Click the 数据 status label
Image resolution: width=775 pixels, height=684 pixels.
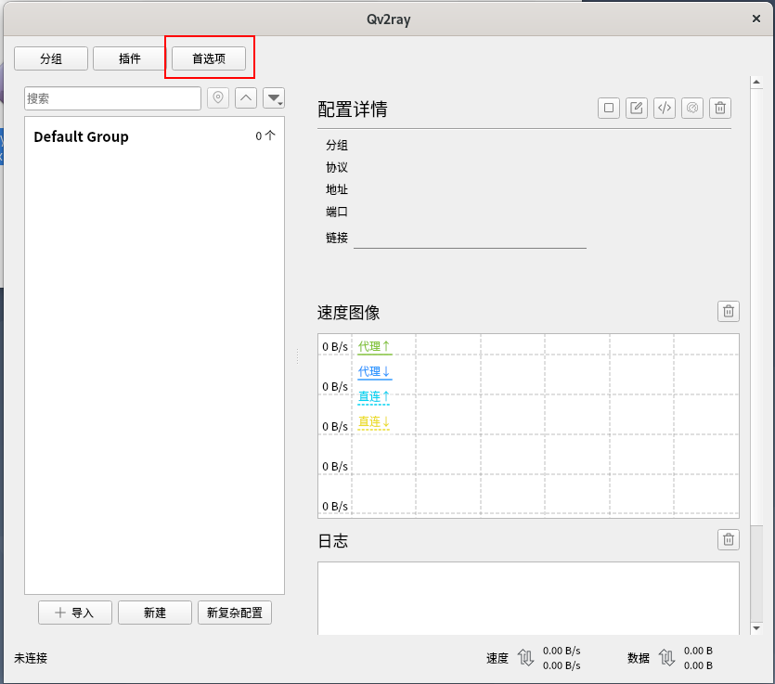pos(639,658)
